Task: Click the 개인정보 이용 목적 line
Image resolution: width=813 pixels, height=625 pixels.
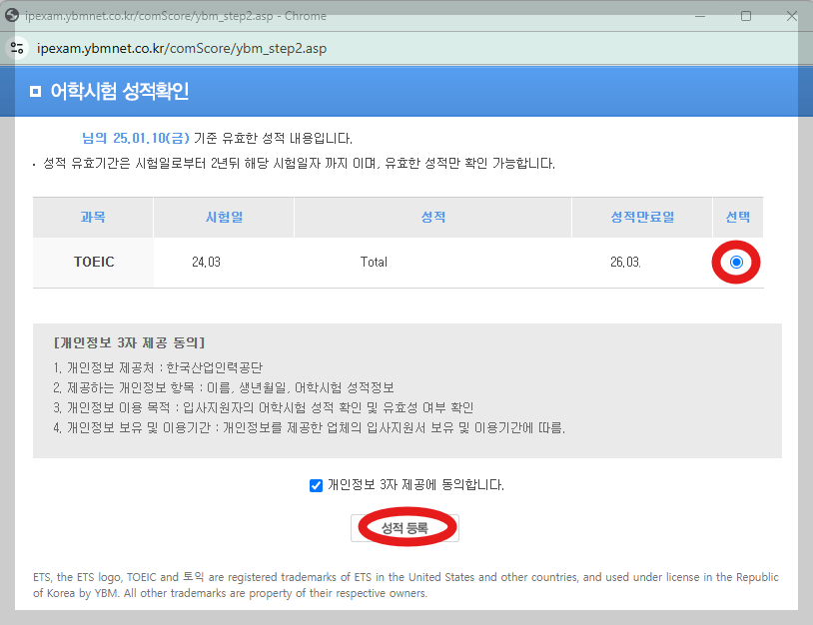Action: [264, 408]
